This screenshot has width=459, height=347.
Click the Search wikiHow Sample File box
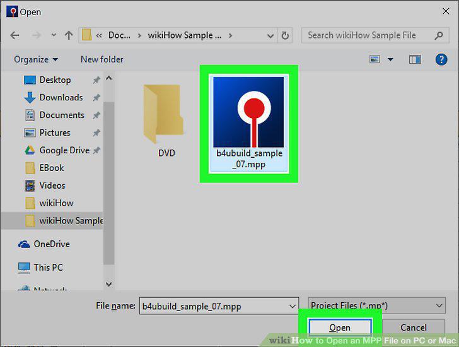pos(375,35)
